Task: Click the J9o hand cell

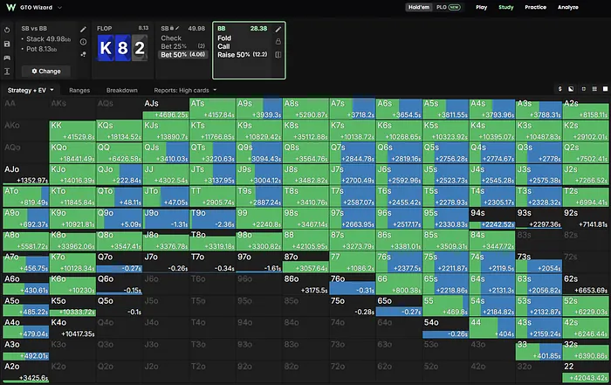Action: 166,218
